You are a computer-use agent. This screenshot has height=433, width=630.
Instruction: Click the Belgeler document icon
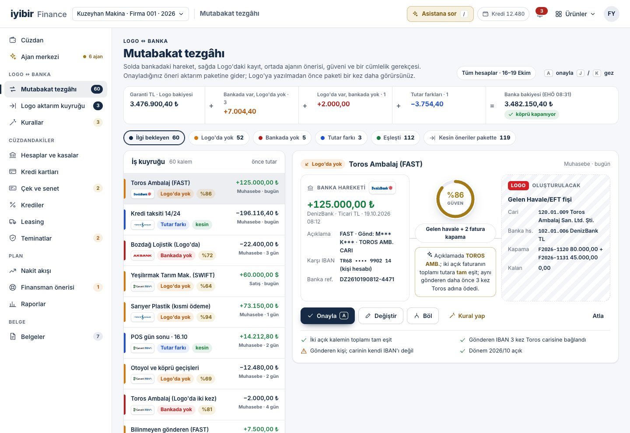coord(13,337)
